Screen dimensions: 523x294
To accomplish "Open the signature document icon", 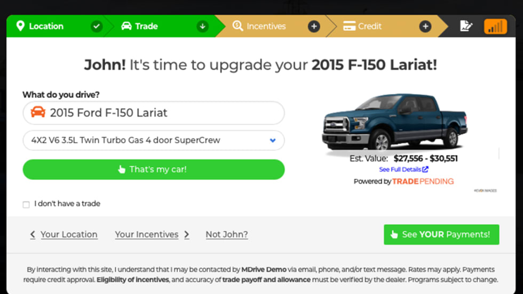I will pos(466,26).
